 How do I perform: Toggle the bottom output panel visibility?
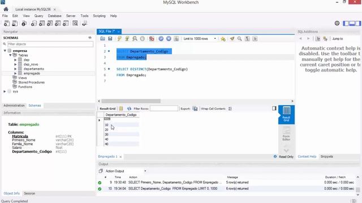(352, 23)
